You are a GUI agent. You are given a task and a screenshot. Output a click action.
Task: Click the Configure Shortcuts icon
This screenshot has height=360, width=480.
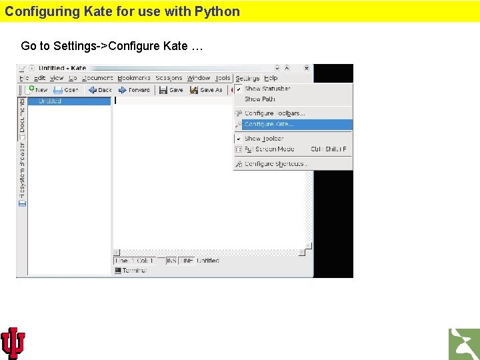click(239, 164)
